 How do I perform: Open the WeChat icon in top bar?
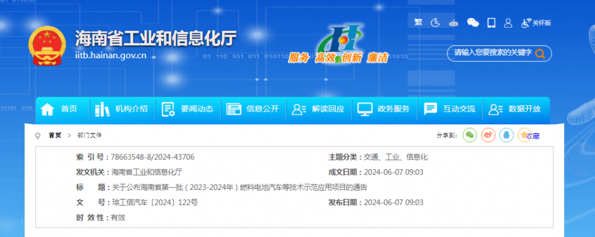point(473,23)
